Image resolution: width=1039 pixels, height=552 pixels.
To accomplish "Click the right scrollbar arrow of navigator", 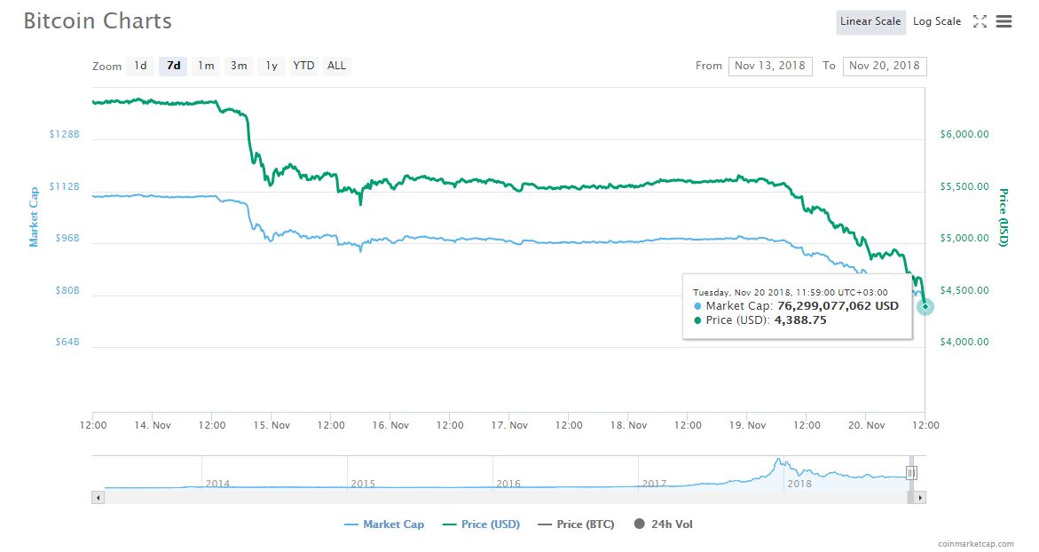I will coord(921,498).
